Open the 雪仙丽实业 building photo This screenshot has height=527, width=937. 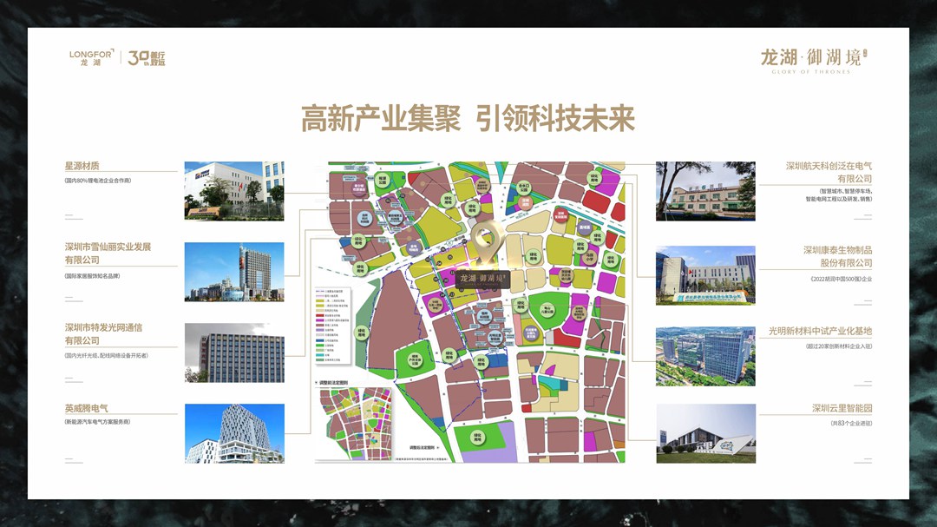point(234,272)
